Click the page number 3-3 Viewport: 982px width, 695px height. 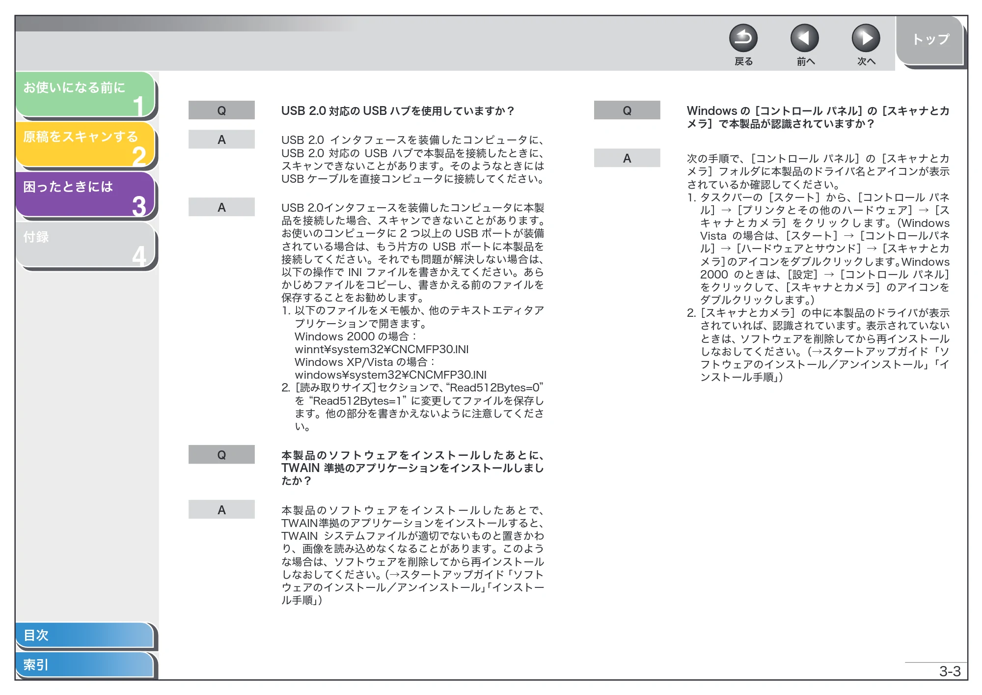tap(950, 671)
